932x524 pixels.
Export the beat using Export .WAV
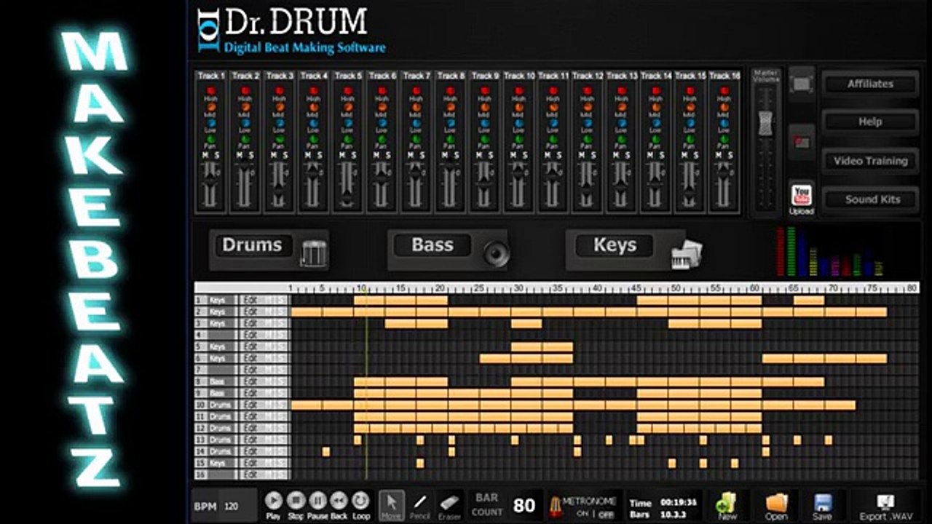[x=885, y=507]
